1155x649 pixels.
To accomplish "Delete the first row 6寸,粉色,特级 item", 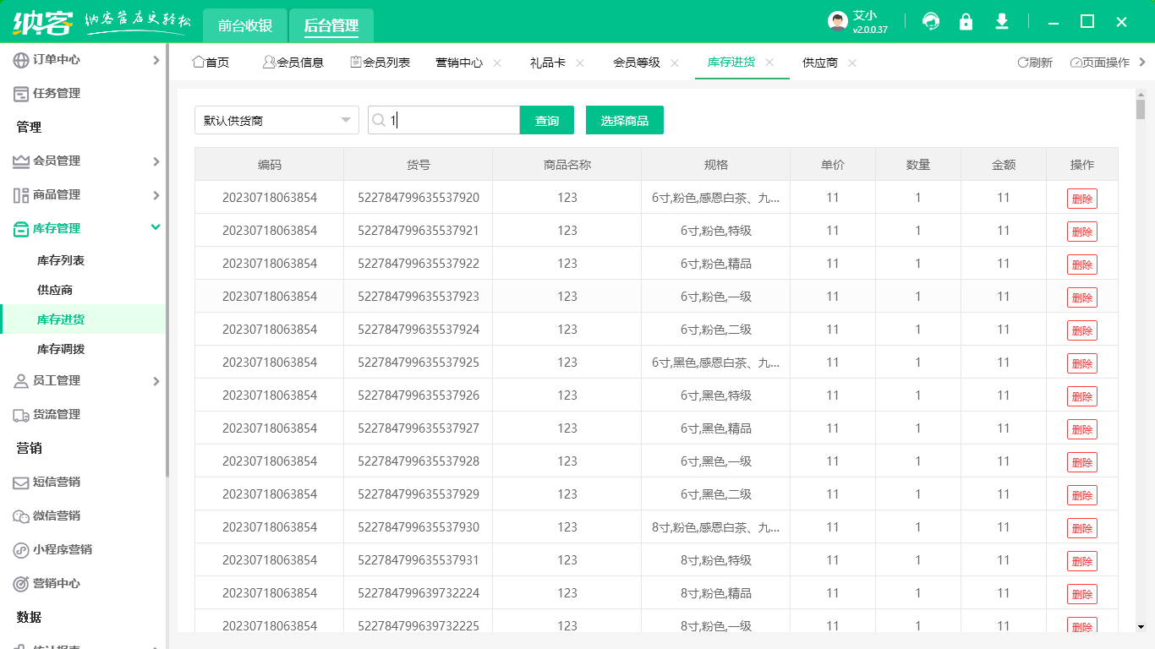I will click(1081, 232).
